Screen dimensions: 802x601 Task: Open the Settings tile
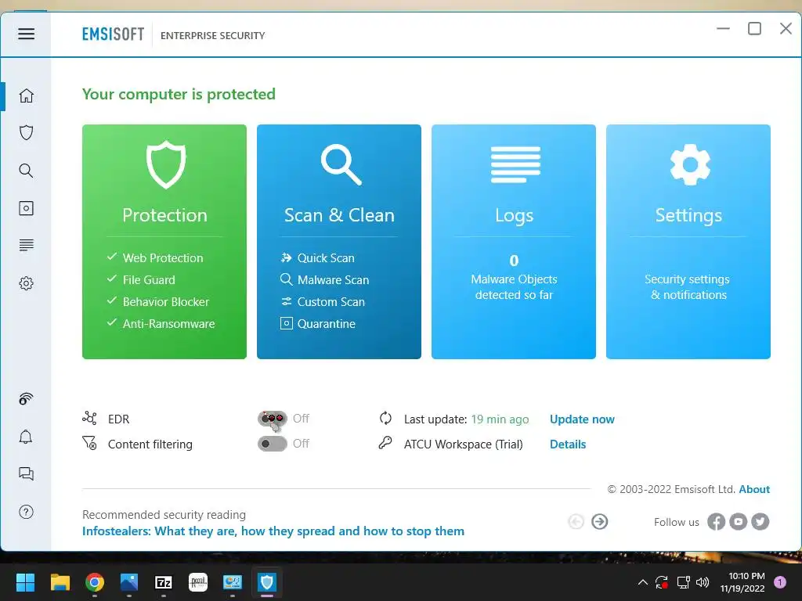click(x=688, y=241)
